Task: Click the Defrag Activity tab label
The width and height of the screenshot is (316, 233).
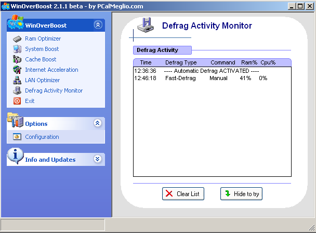Action: [x=162, y=50]
